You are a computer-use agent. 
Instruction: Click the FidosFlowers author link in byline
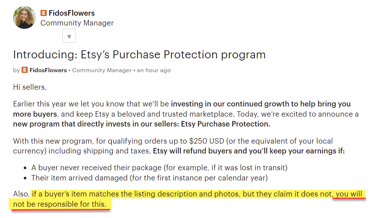pyautogui.click(x=48, y=70)
